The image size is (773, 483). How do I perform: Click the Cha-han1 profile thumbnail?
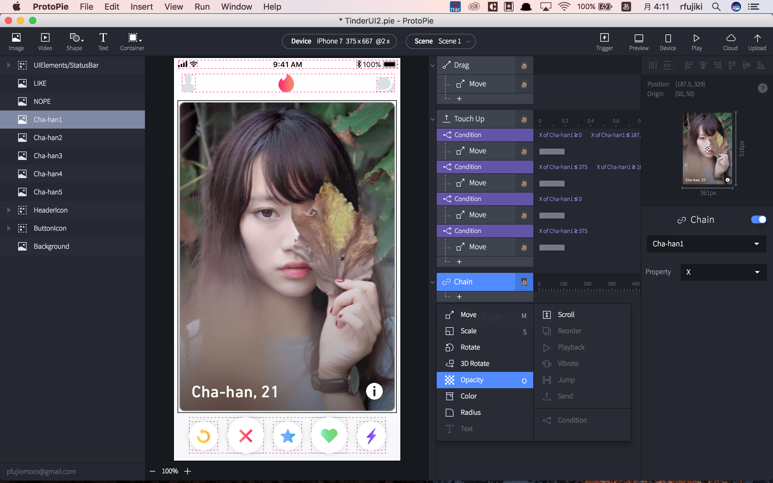pos(707,149)
